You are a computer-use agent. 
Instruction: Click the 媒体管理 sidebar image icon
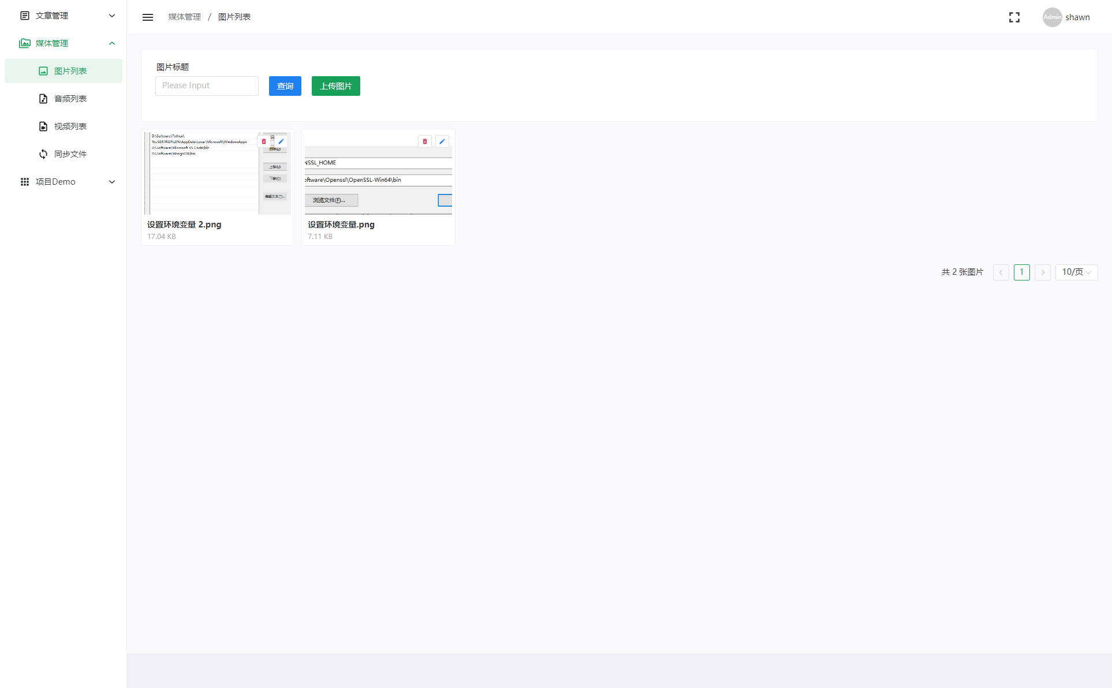pyautogui.click(x=25, y=43)
